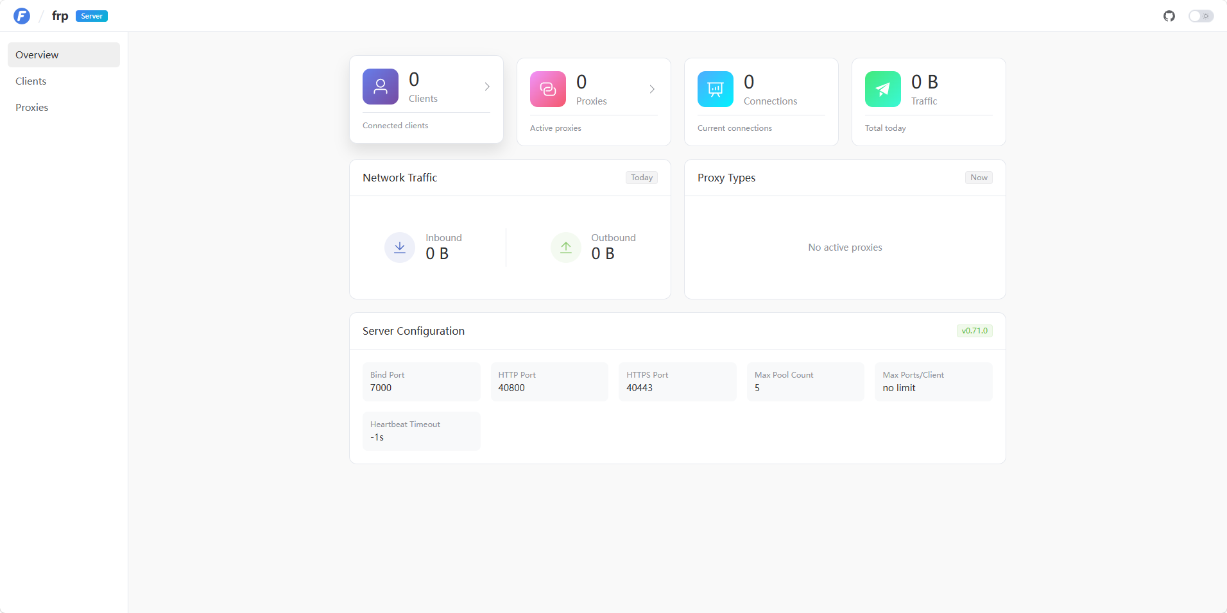Viewport: 1227px width, 613px height.
Task: Toggle the dark mode switch
Action: 1201,16
